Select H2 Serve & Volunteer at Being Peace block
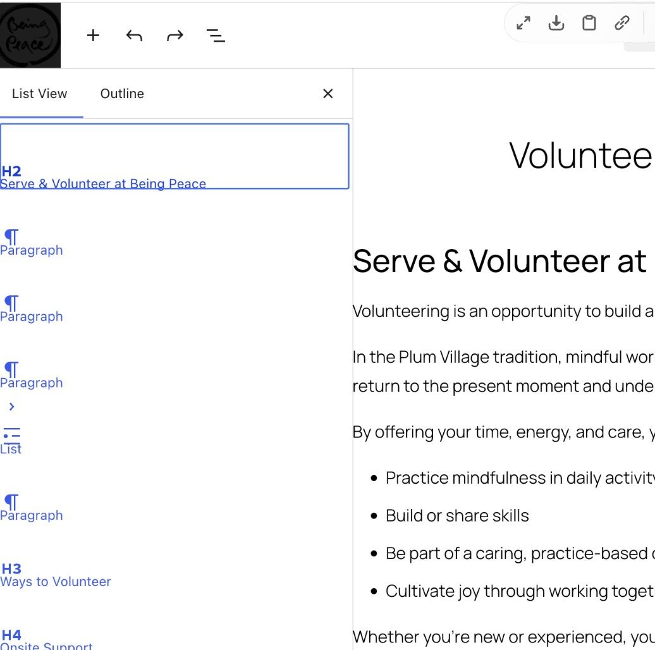655x650 pixels. 174,156
